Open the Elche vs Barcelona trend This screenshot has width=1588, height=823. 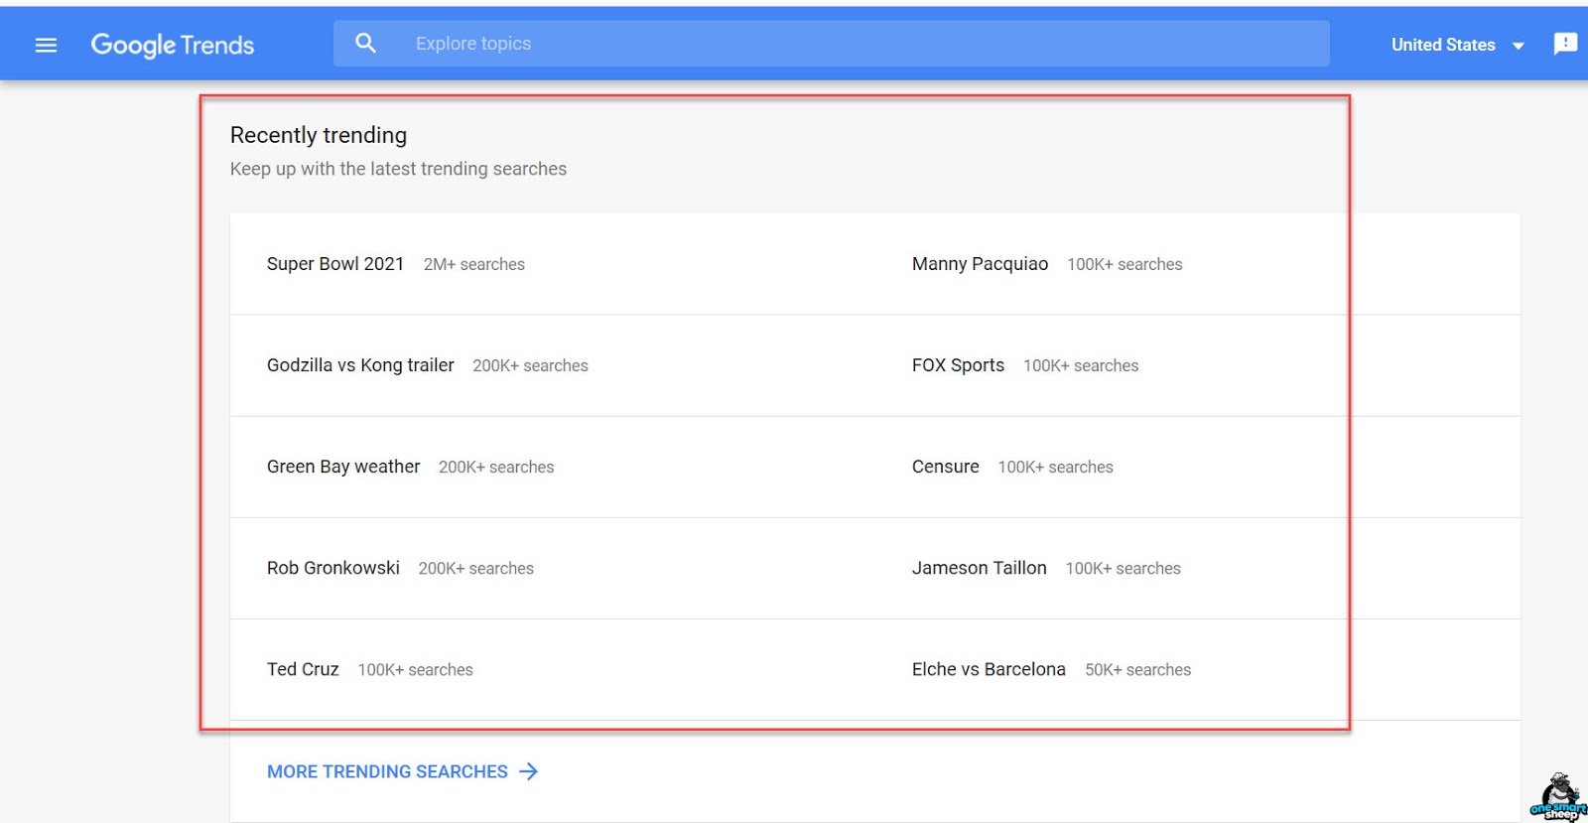point(989,669)
